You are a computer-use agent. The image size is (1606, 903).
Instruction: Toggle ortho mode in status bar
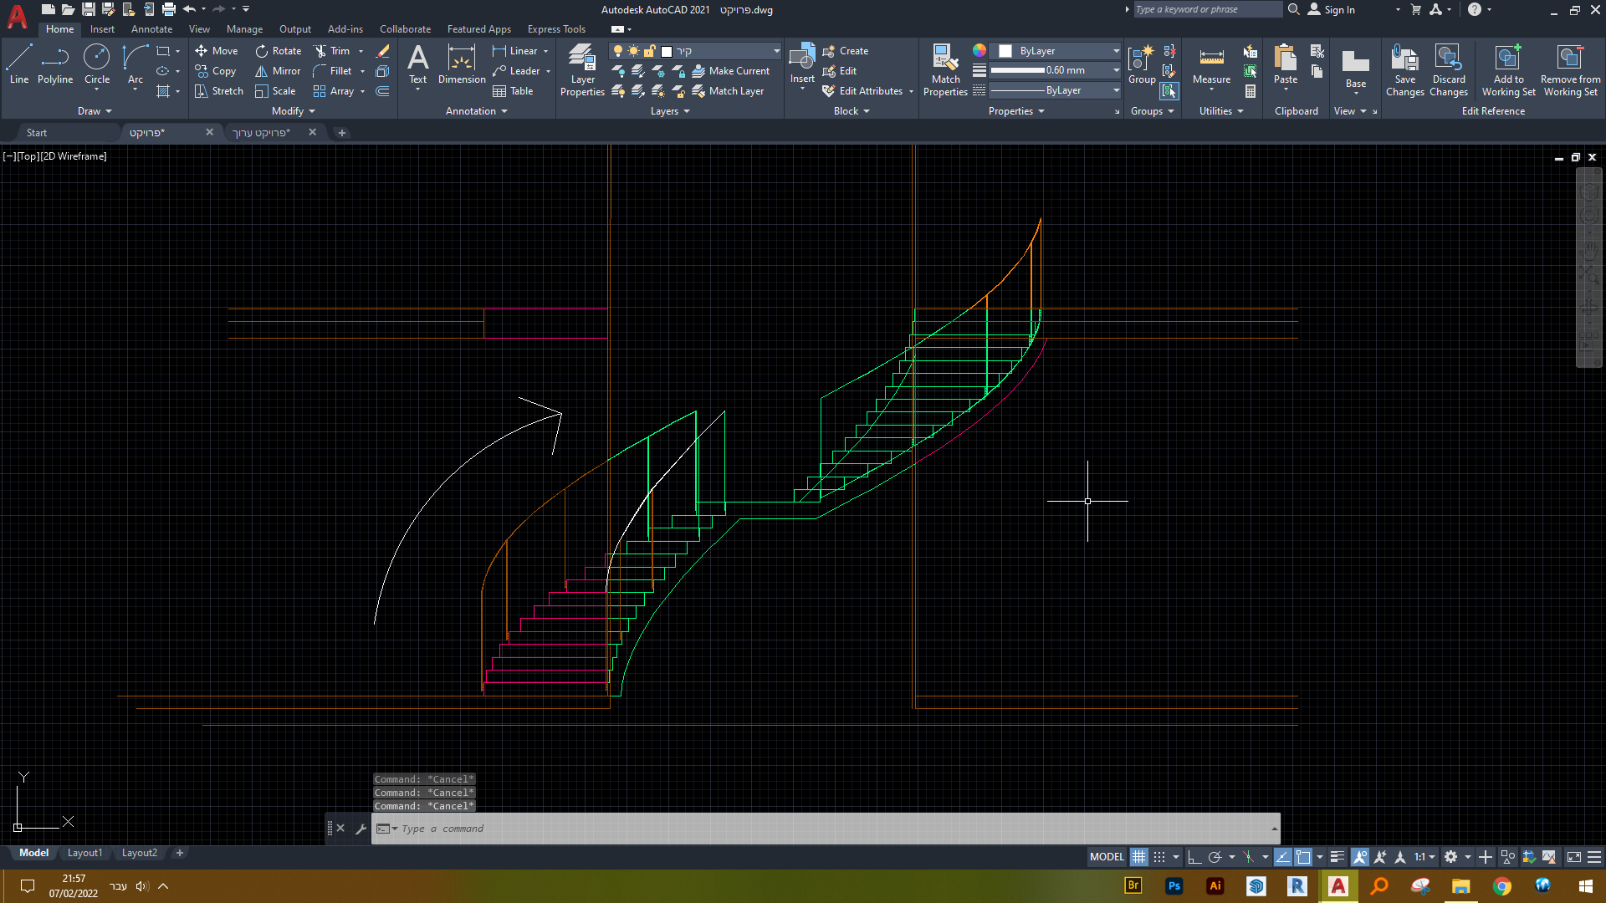pos(1194,857)
